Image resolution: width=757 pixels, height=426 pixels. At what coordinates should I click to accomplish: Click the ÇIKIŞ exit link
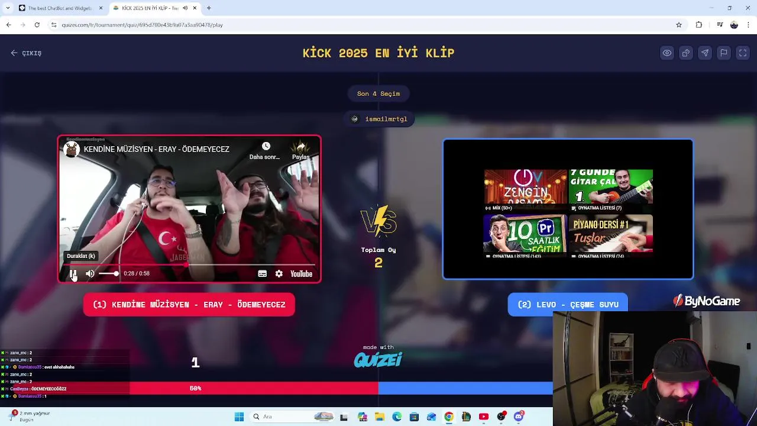pyautogui.click(x=26, y=53)
